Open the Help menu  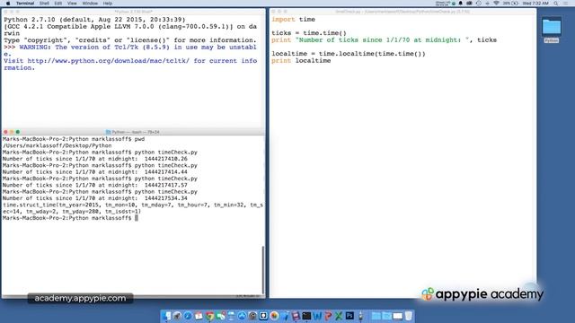[x=108, y=4]
